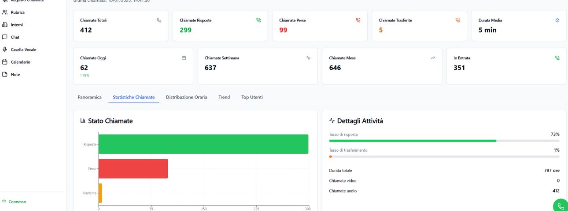Click the Tasso di trasferimento progress bar

[x=444, y=156]
